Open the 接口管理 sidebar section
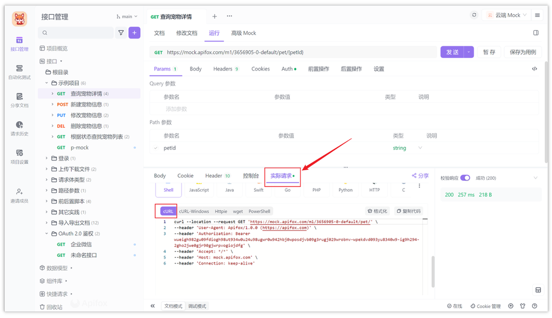The width and height of the screenshot is (552, 318). coord(19,44)
